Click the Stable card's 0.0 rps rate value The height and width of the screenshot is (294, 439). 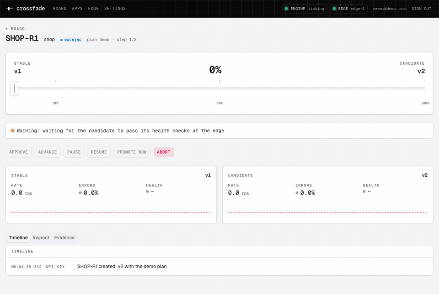(x=21, y=193)
